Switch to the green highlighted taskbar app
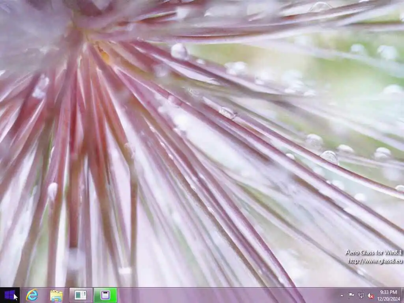The image size is (404, 303). click(x=105, y=295)
